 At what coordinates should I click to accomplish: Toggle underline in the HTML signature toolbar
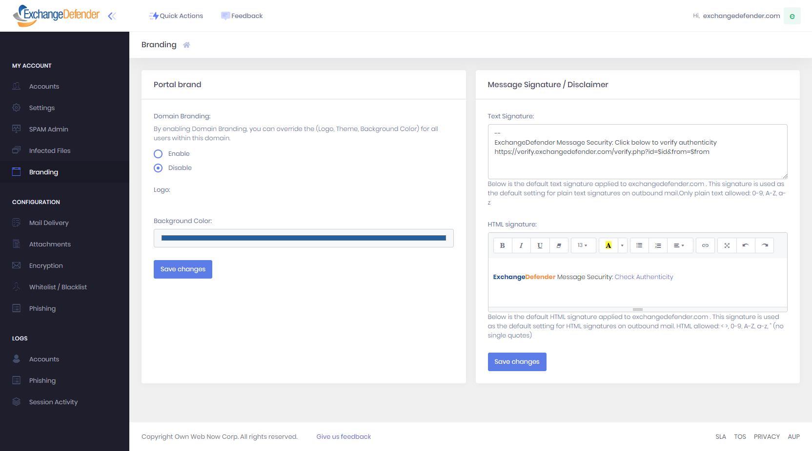[x=540, y=245]
